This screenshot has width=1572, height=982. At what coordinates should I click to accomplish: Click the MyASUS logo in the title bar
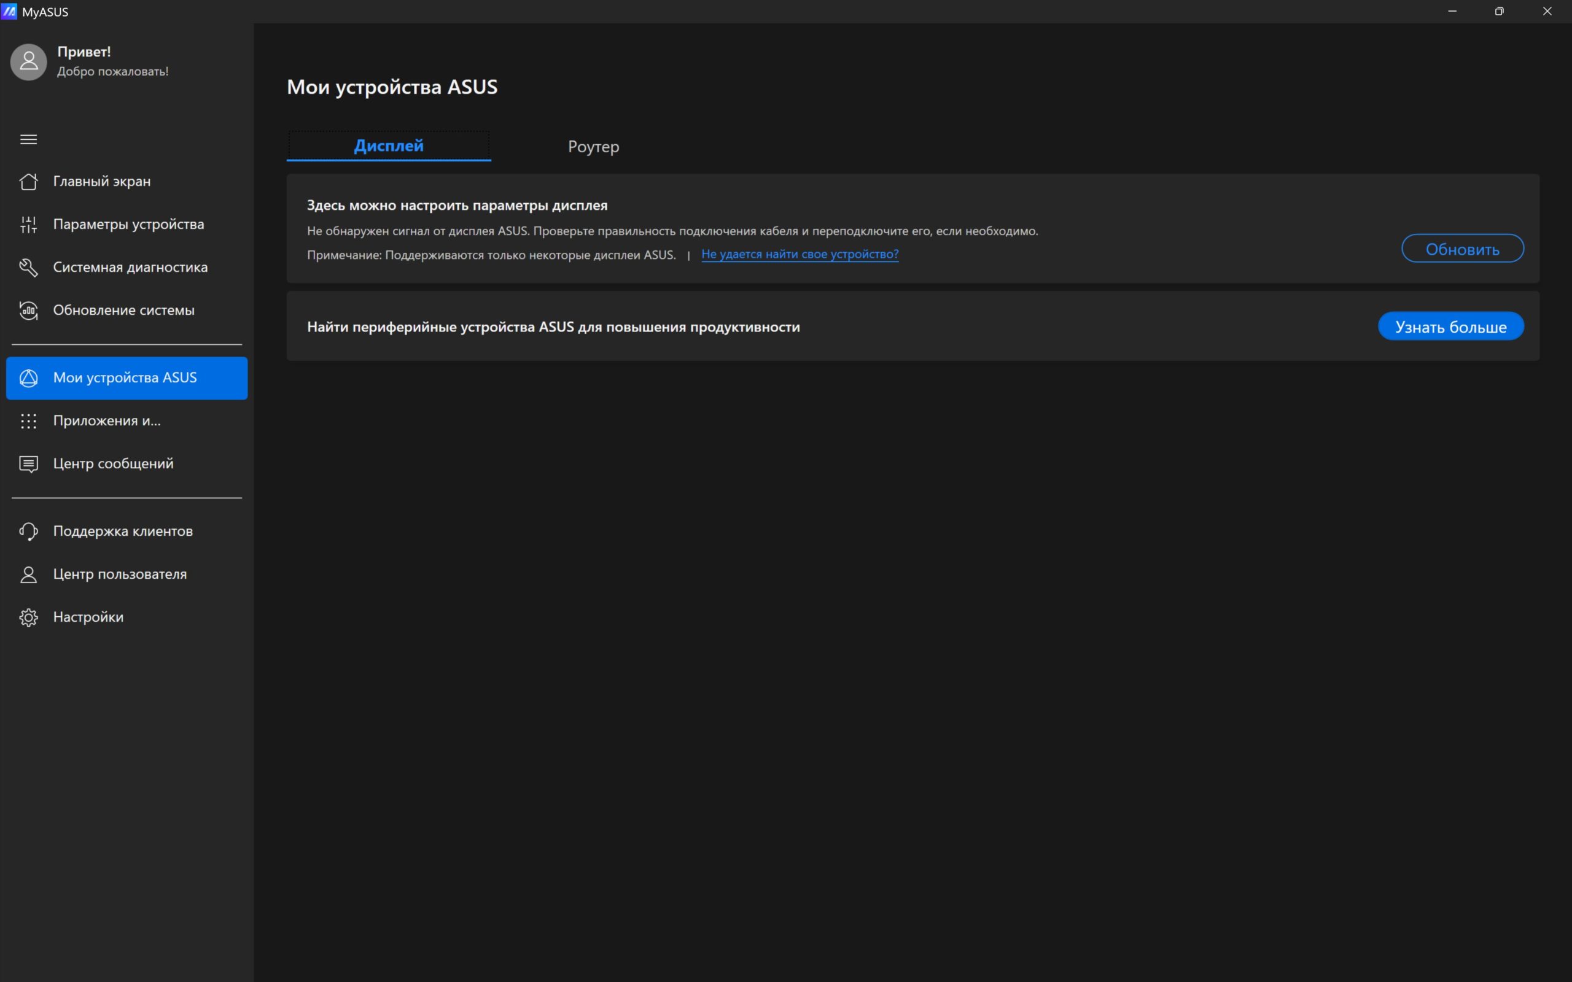9,11
